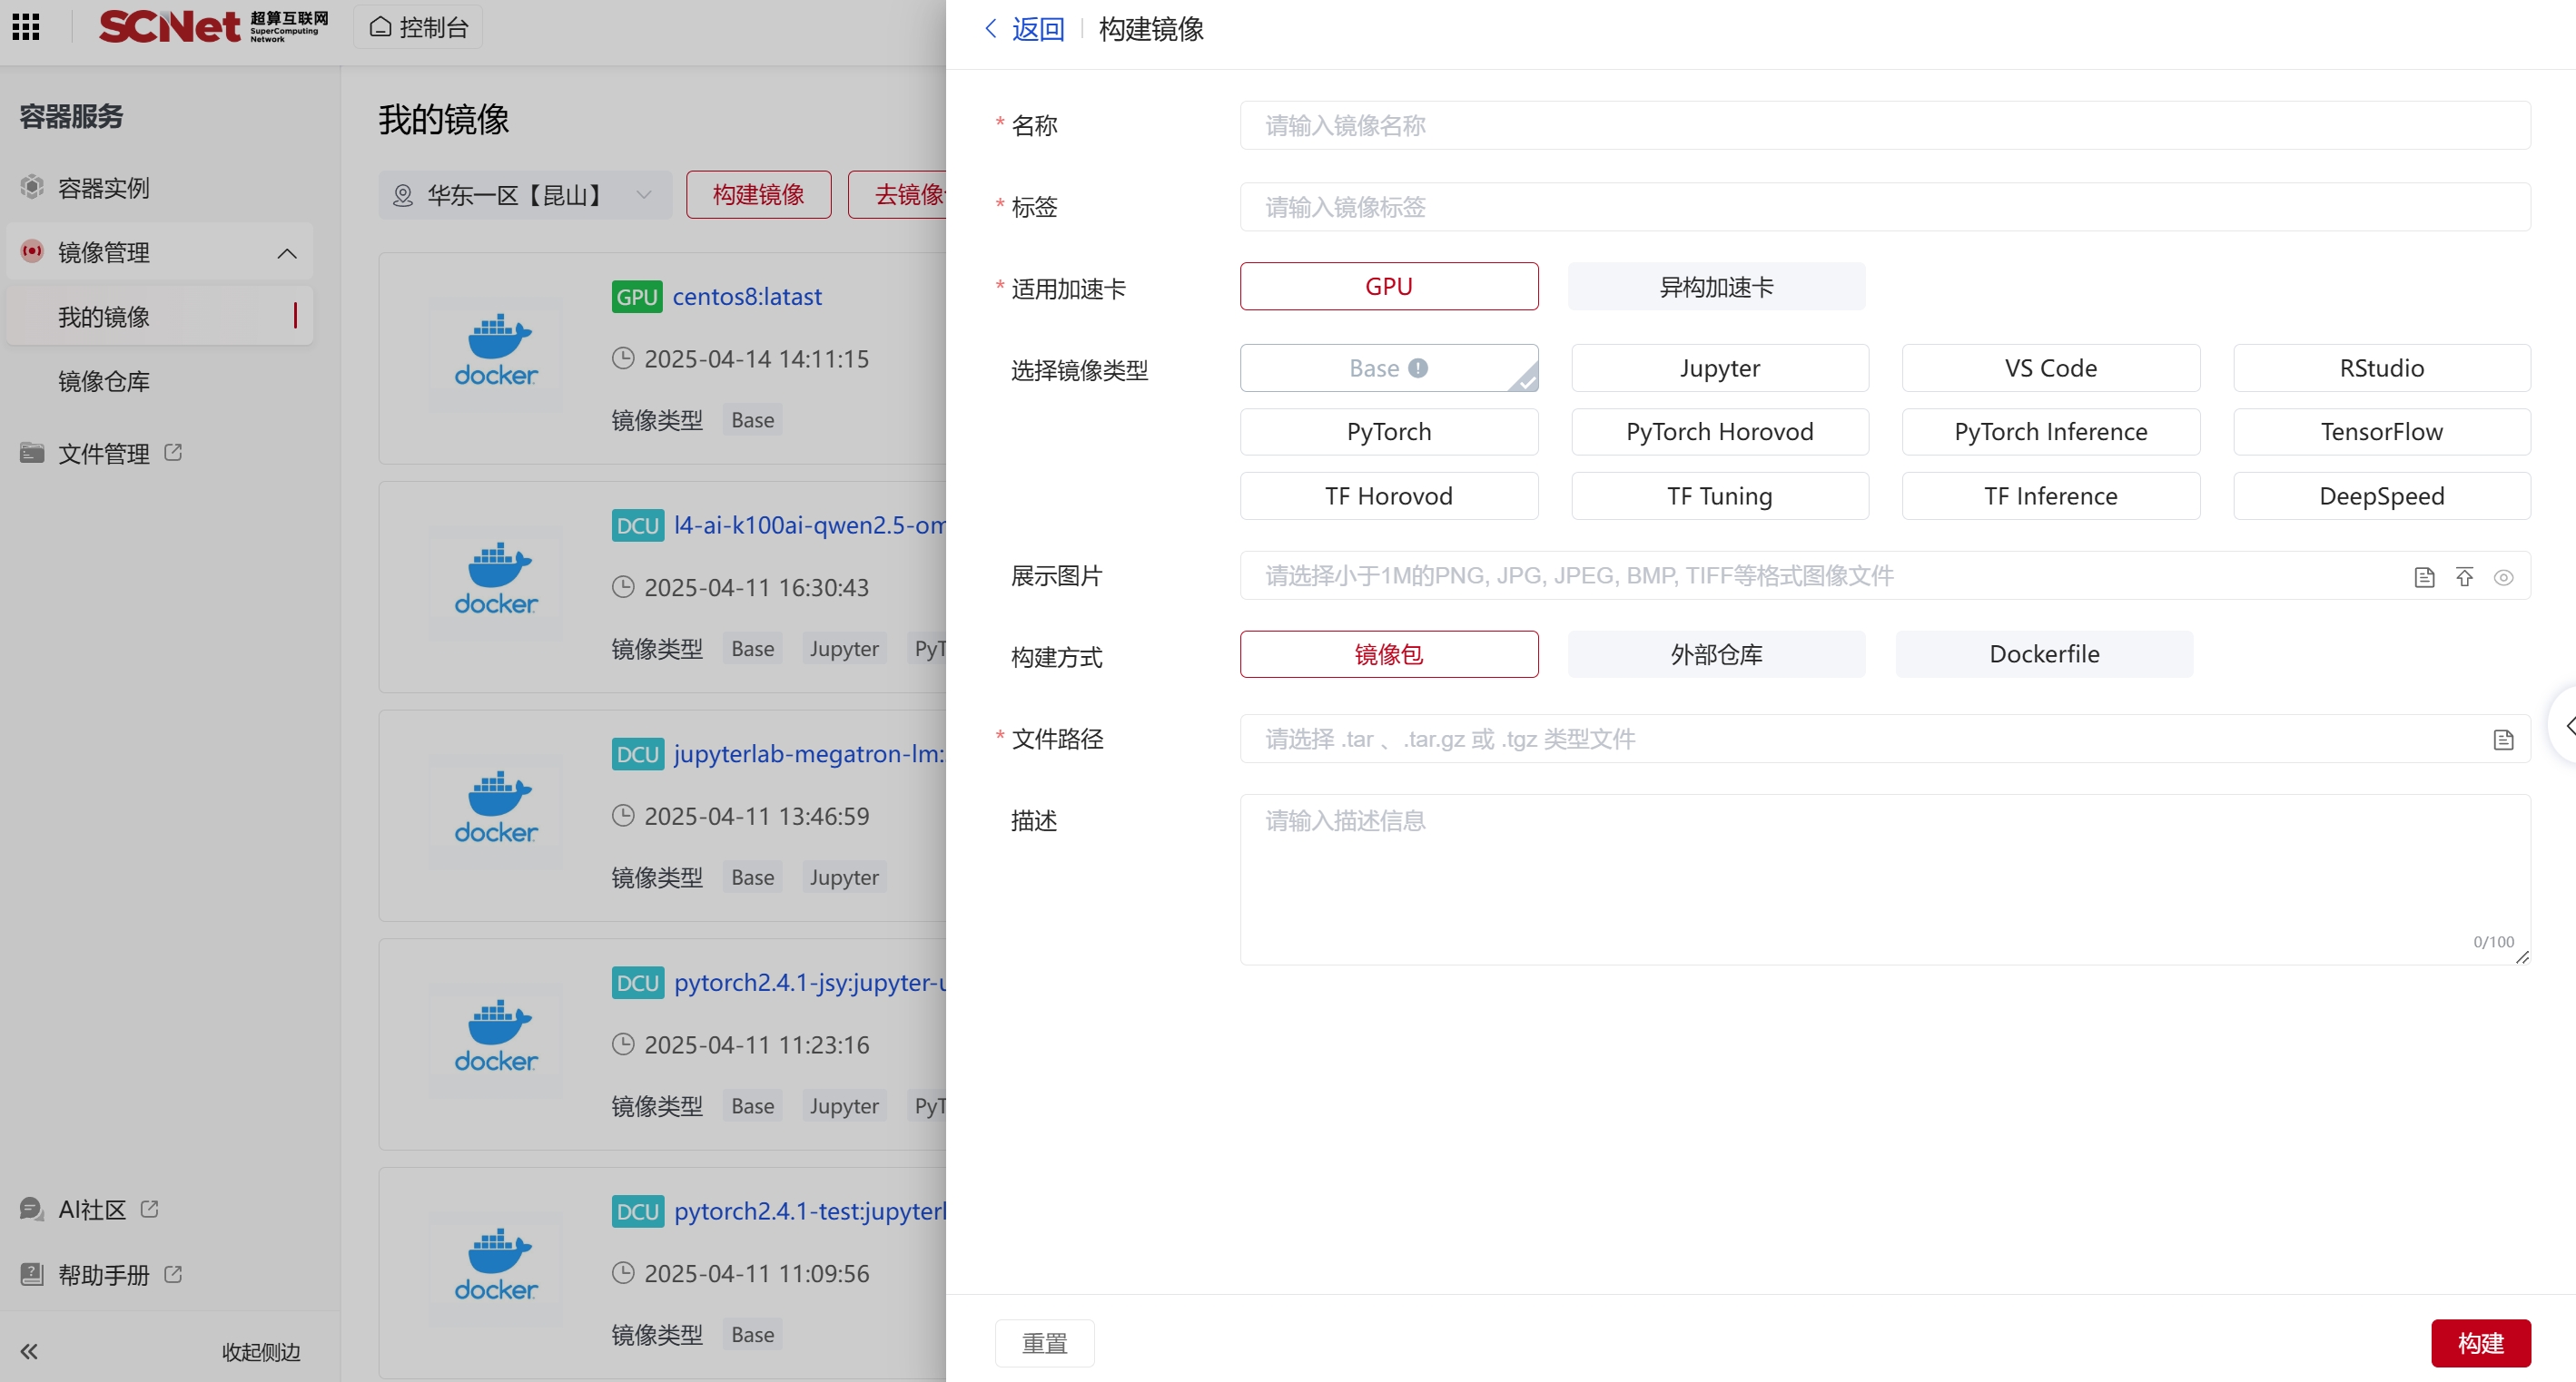2576x1382 pixels.
Task: Select 外部仓库 build method
Action: click(1716, 654)
